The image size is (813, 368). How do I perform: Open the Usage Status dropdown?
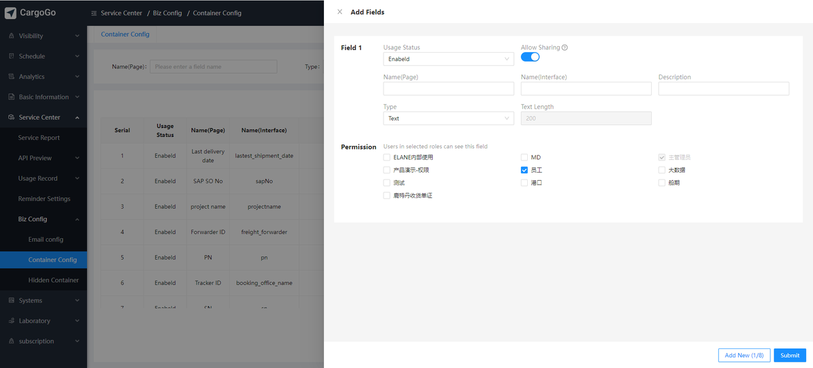coord(448,59)
